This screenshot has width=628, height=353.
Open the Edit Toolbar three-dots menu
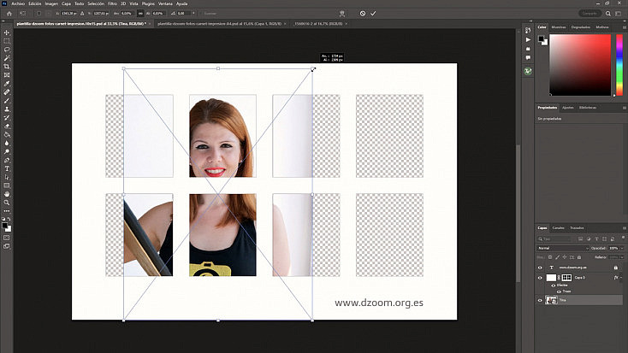pyautogui.click(x=7, y=211)
